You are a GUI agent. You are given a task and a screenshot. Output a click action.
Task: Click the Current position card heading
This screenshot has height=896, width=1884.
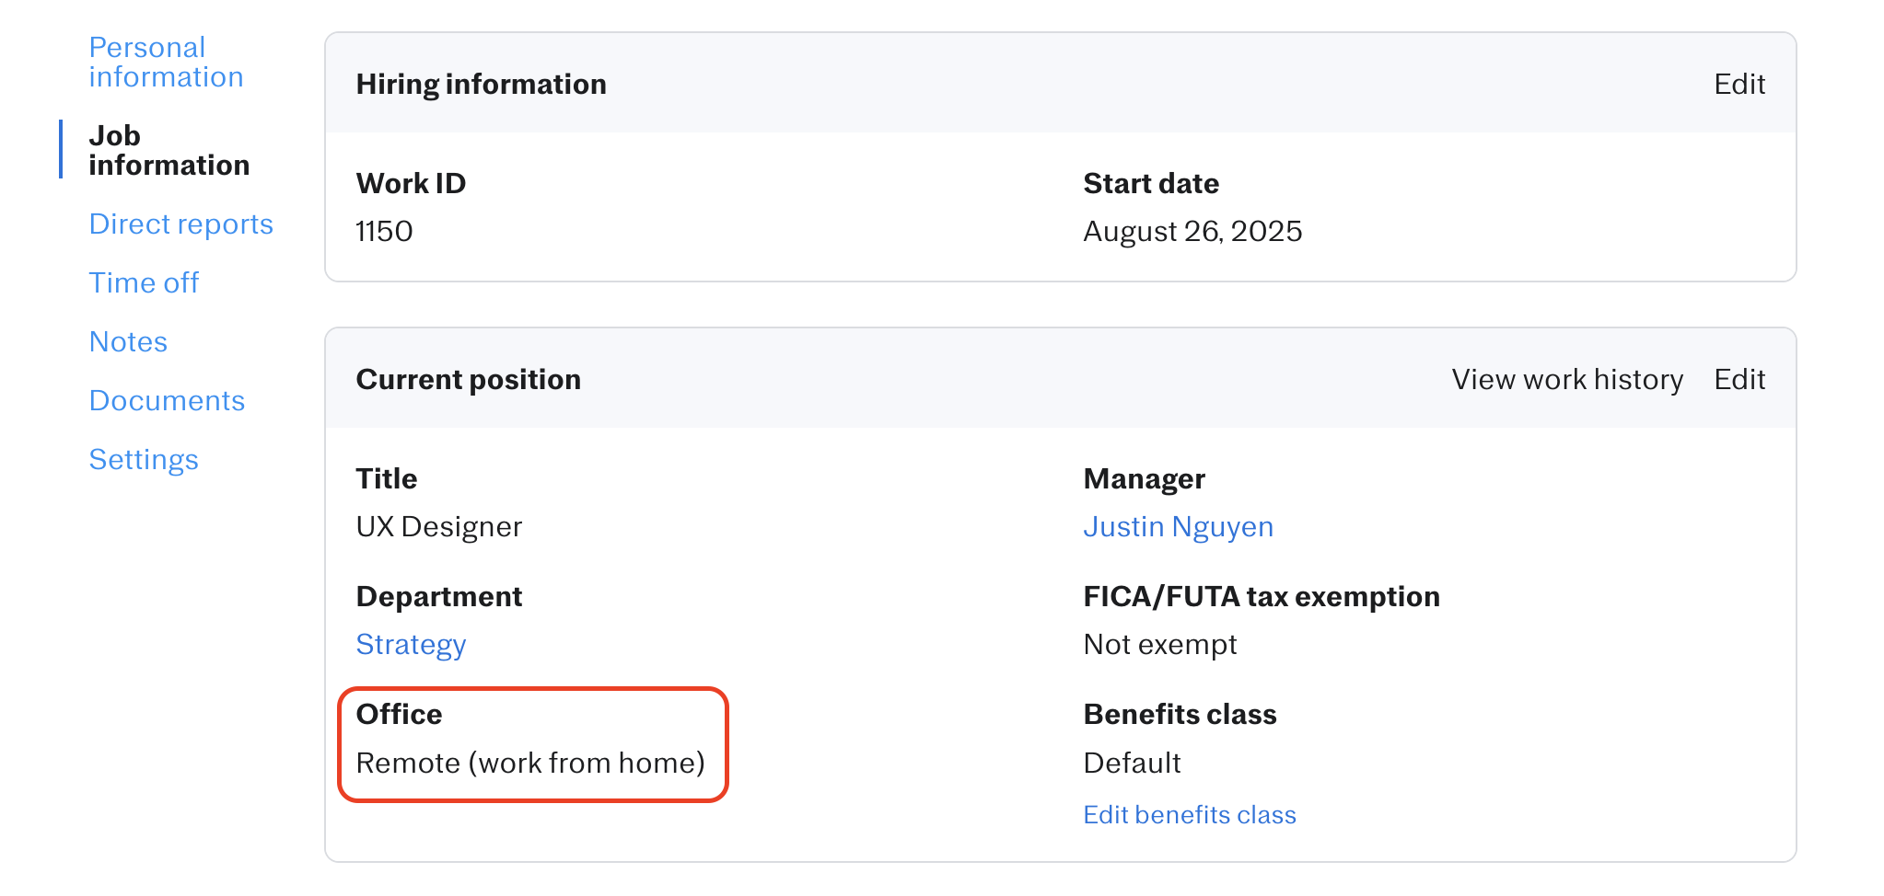click(468, 380)
